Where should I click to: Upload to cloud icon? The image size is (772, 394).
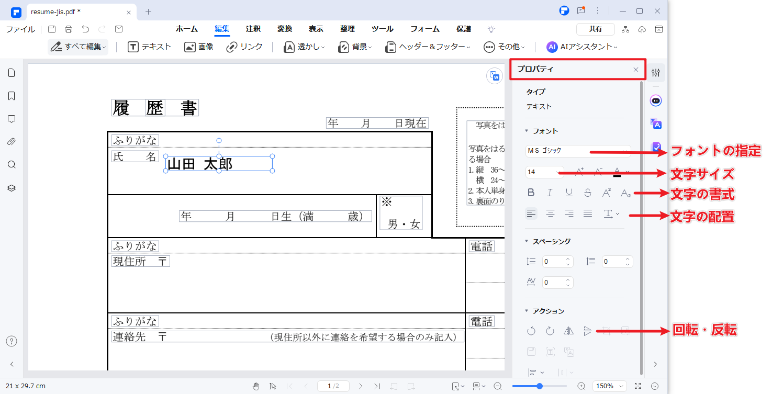coord(642,29)
